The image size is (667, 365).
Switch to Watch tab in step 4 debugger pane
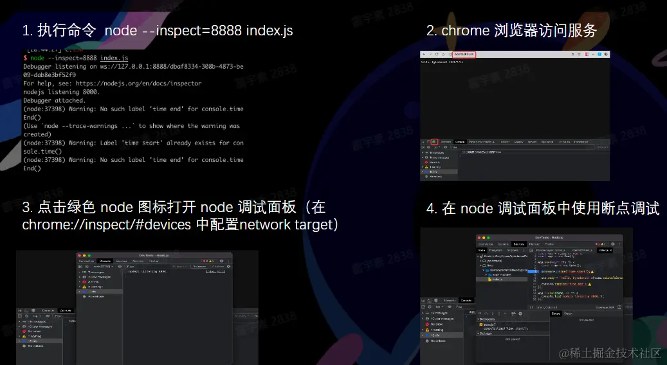[x=569, y=314]
